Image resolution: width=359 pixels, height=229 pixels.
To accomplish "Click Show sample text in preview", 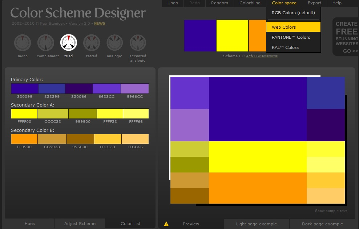I will (x=331, y=211).
